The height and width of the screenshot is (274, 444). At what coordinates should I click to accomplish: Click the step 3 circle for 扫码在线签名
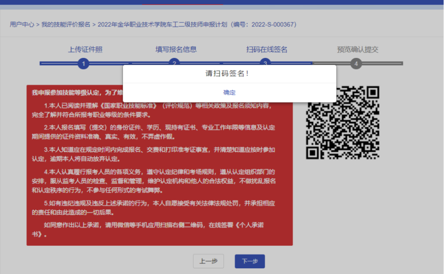[x=265, y=64]
